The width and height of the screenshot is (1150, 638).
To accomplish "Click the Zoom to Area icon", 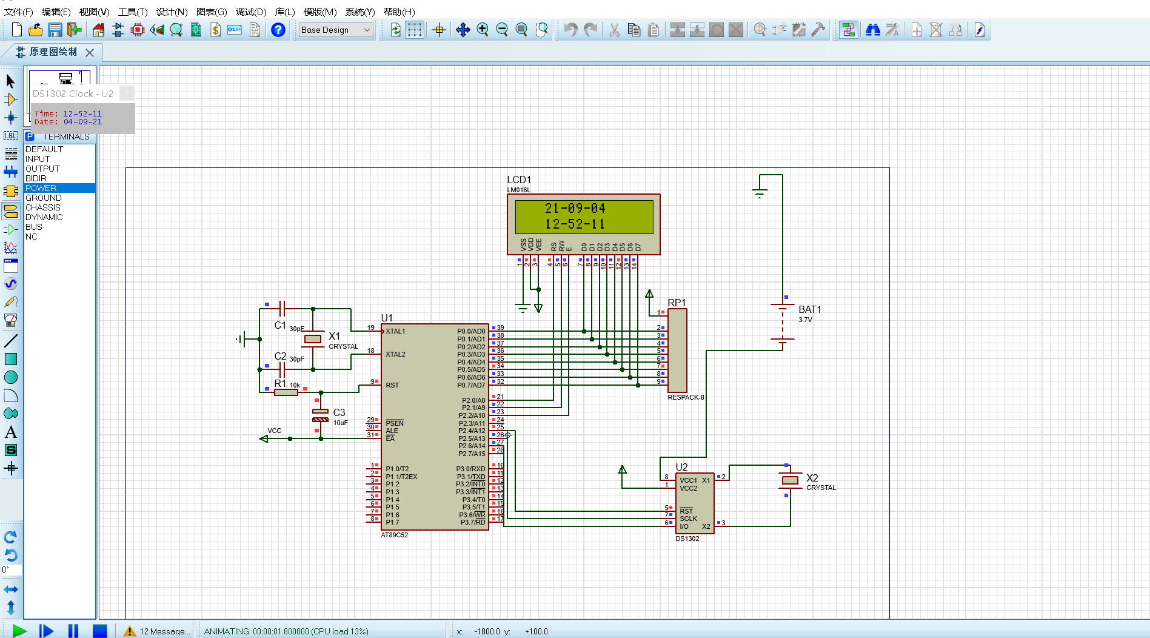I will 543,30.
